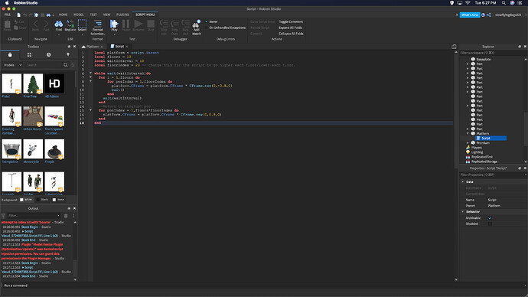Switch to the MODEL ribbon tab
The image size is (528, 297).
click(x=79, y=15)
